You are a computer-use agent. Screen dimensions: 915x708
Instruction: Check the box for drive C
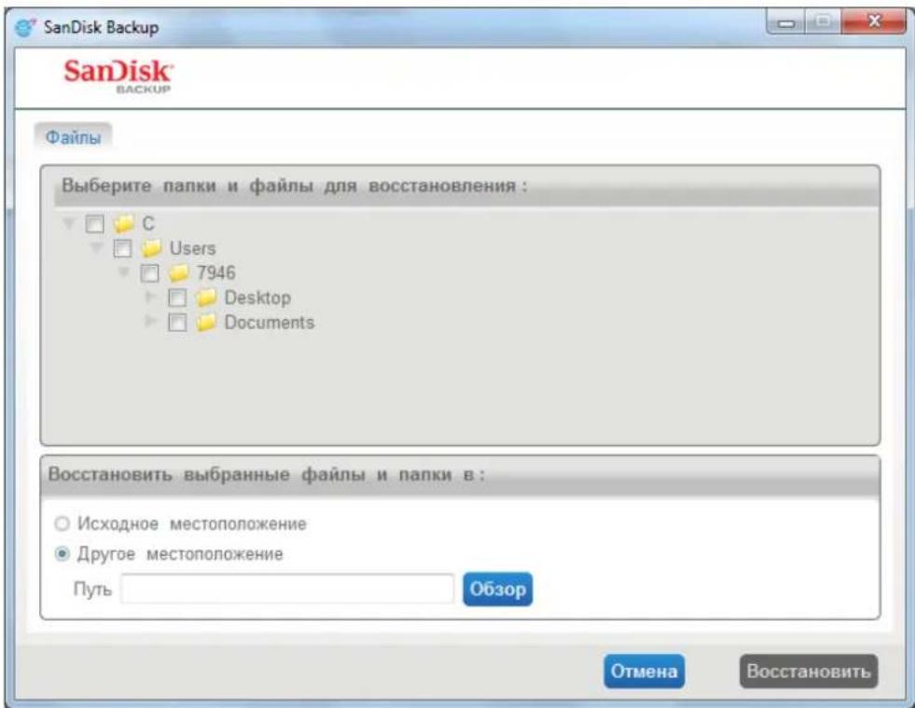tap(94, 224)
